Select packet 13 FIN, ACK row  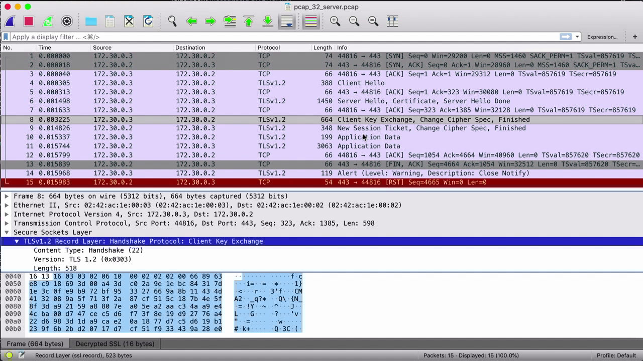click(321, 164)
